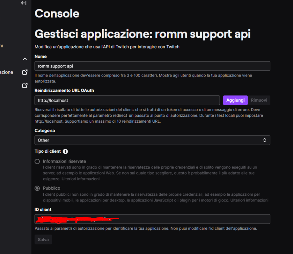Click the info icon next to Tipo di client

pos(65,151)
